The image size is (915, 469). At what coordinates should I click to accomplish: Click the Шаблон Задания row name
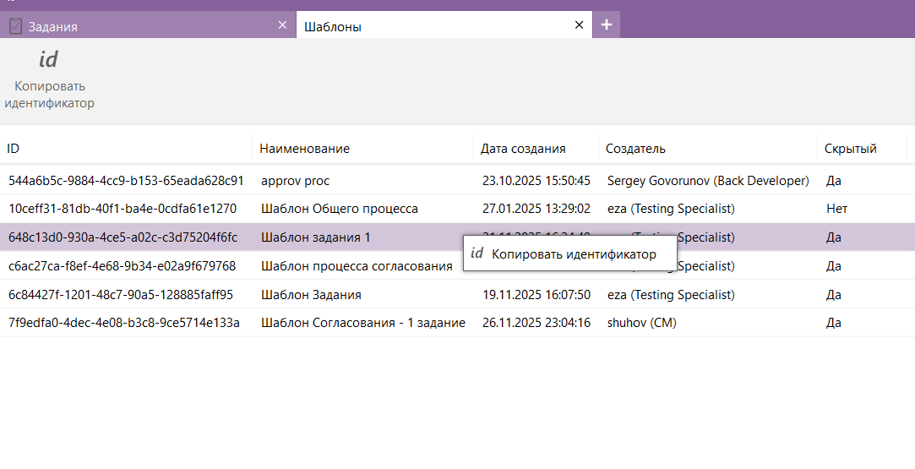pyautogui.click(x=311, y=295)
